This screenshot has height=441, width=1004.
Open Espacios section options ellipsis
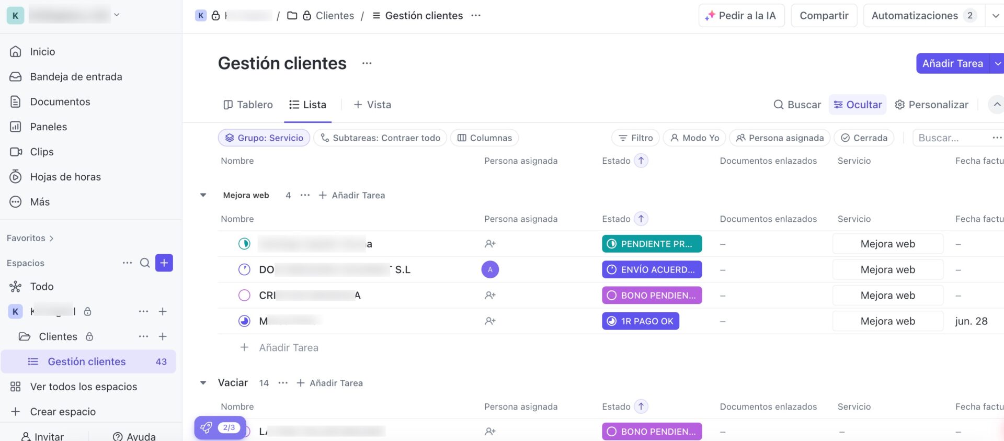pyautogui.click(x=127, y=263)
